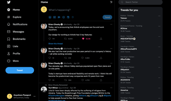The height and width of the screenshot is (101, 171).
Task: Schedule the tweet with the calendar icon
Action: [x=68, y=17]
